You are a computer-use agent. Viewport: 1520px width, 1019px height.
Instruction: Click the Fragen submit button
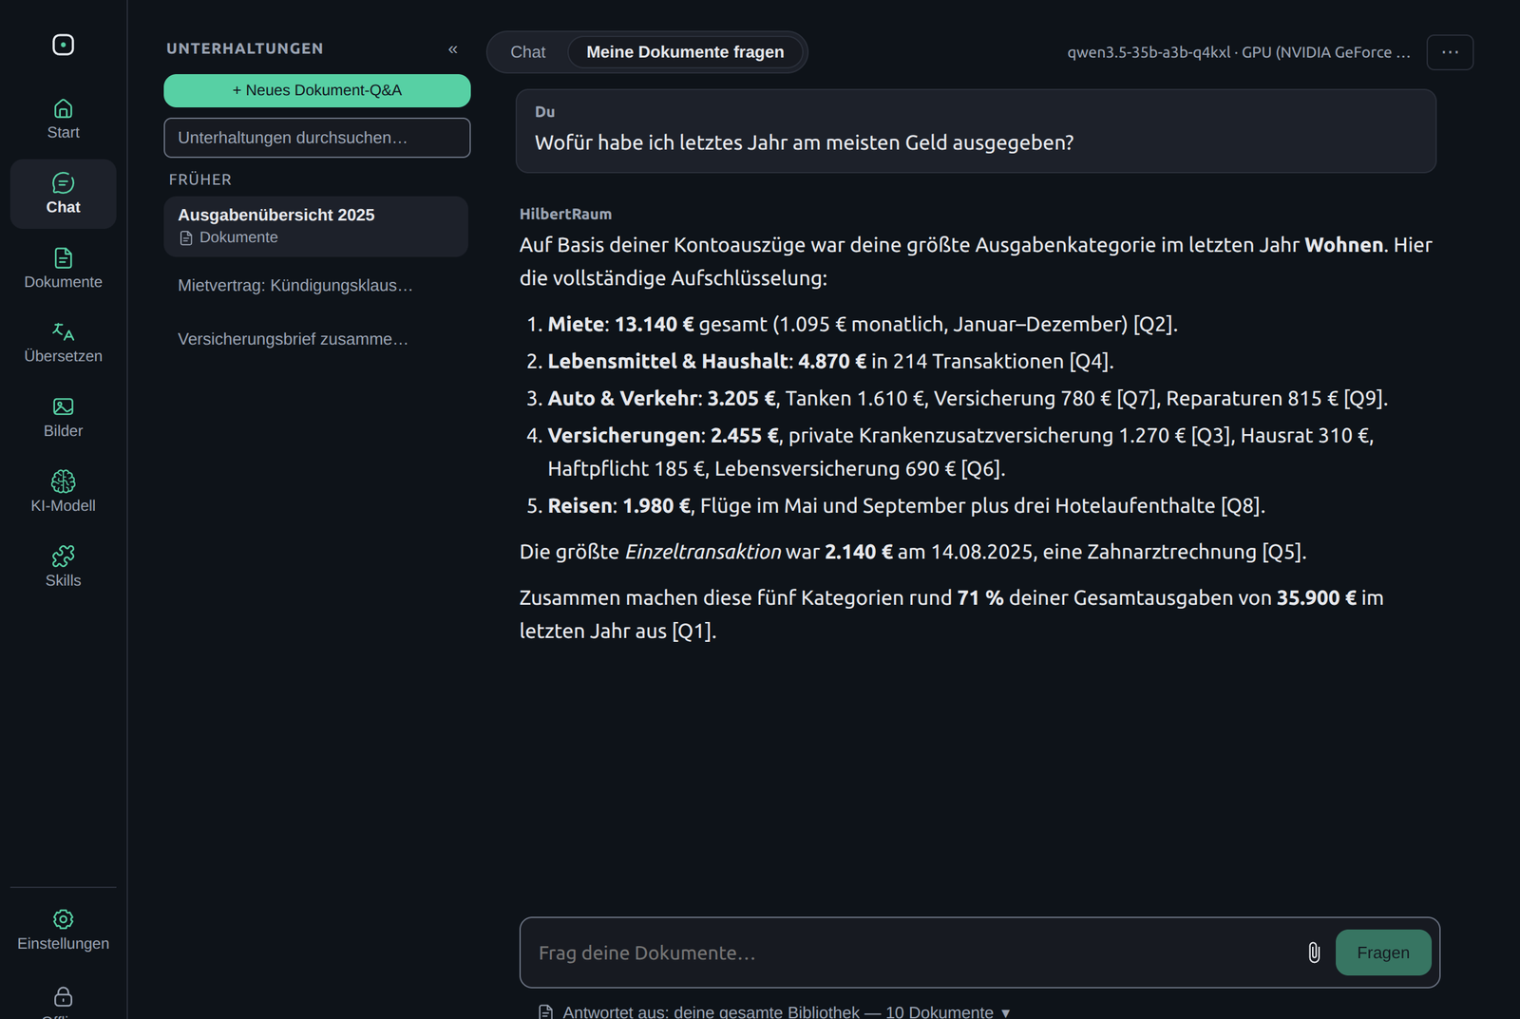click(1383, 953)
